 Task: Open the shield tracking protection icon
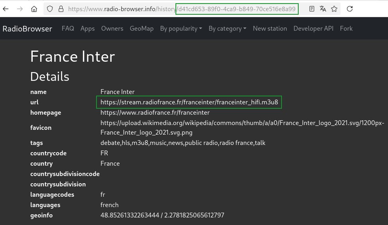(x=50, y=9)
